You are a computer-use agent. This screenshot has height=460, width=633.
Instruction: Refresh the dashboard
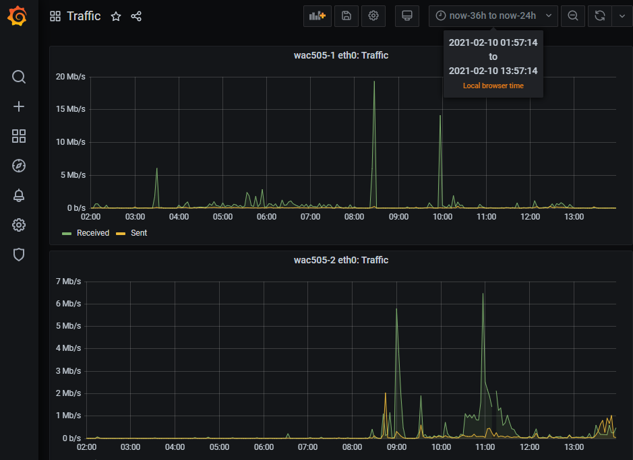click(x=599, y=16)
